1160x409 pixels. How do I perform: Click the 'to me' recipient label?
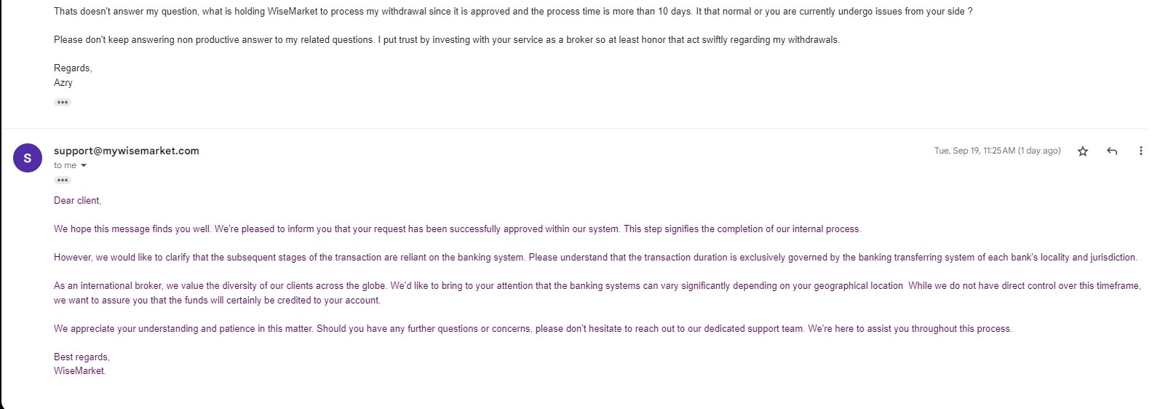tap(65, 165)
